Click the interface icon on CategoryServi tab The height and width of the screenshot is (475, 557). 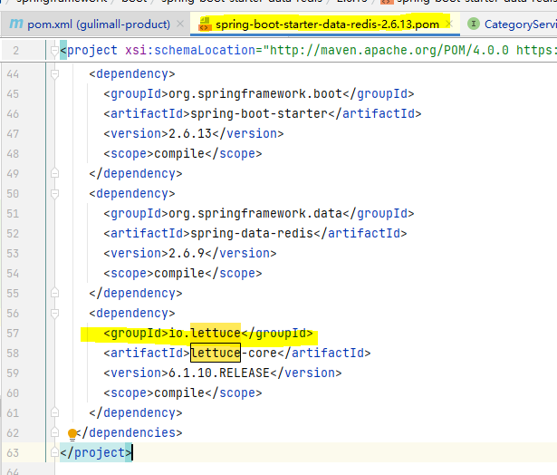[x=473, y=24]
